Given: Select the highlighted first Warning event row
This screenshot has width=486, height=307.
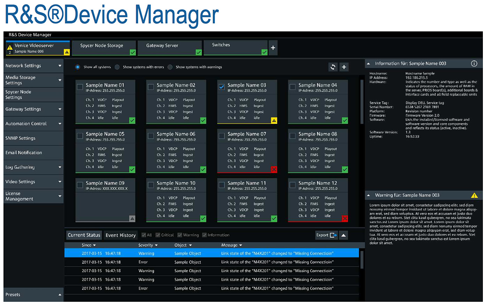Looking at the screenshot, I should [212, 254].
